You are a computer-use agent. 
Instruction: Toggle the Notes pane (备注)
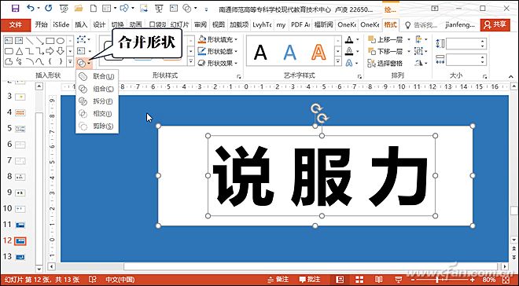(x=278, y=280)
